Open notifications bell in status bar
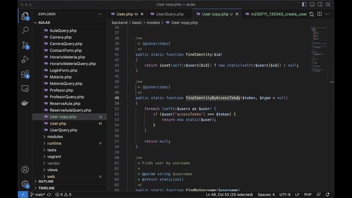Viewport: 352px width, 198px height. click(x=328, y=195)
